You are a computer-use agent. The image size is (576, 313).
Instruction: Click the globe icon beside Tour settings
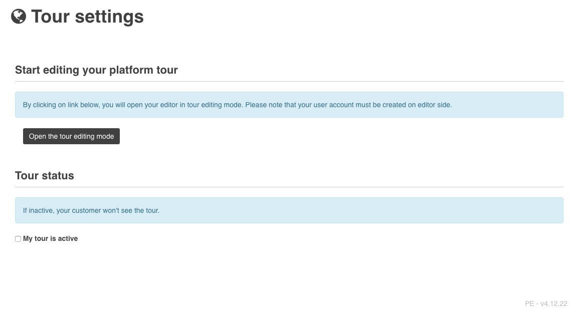point(19,17)
